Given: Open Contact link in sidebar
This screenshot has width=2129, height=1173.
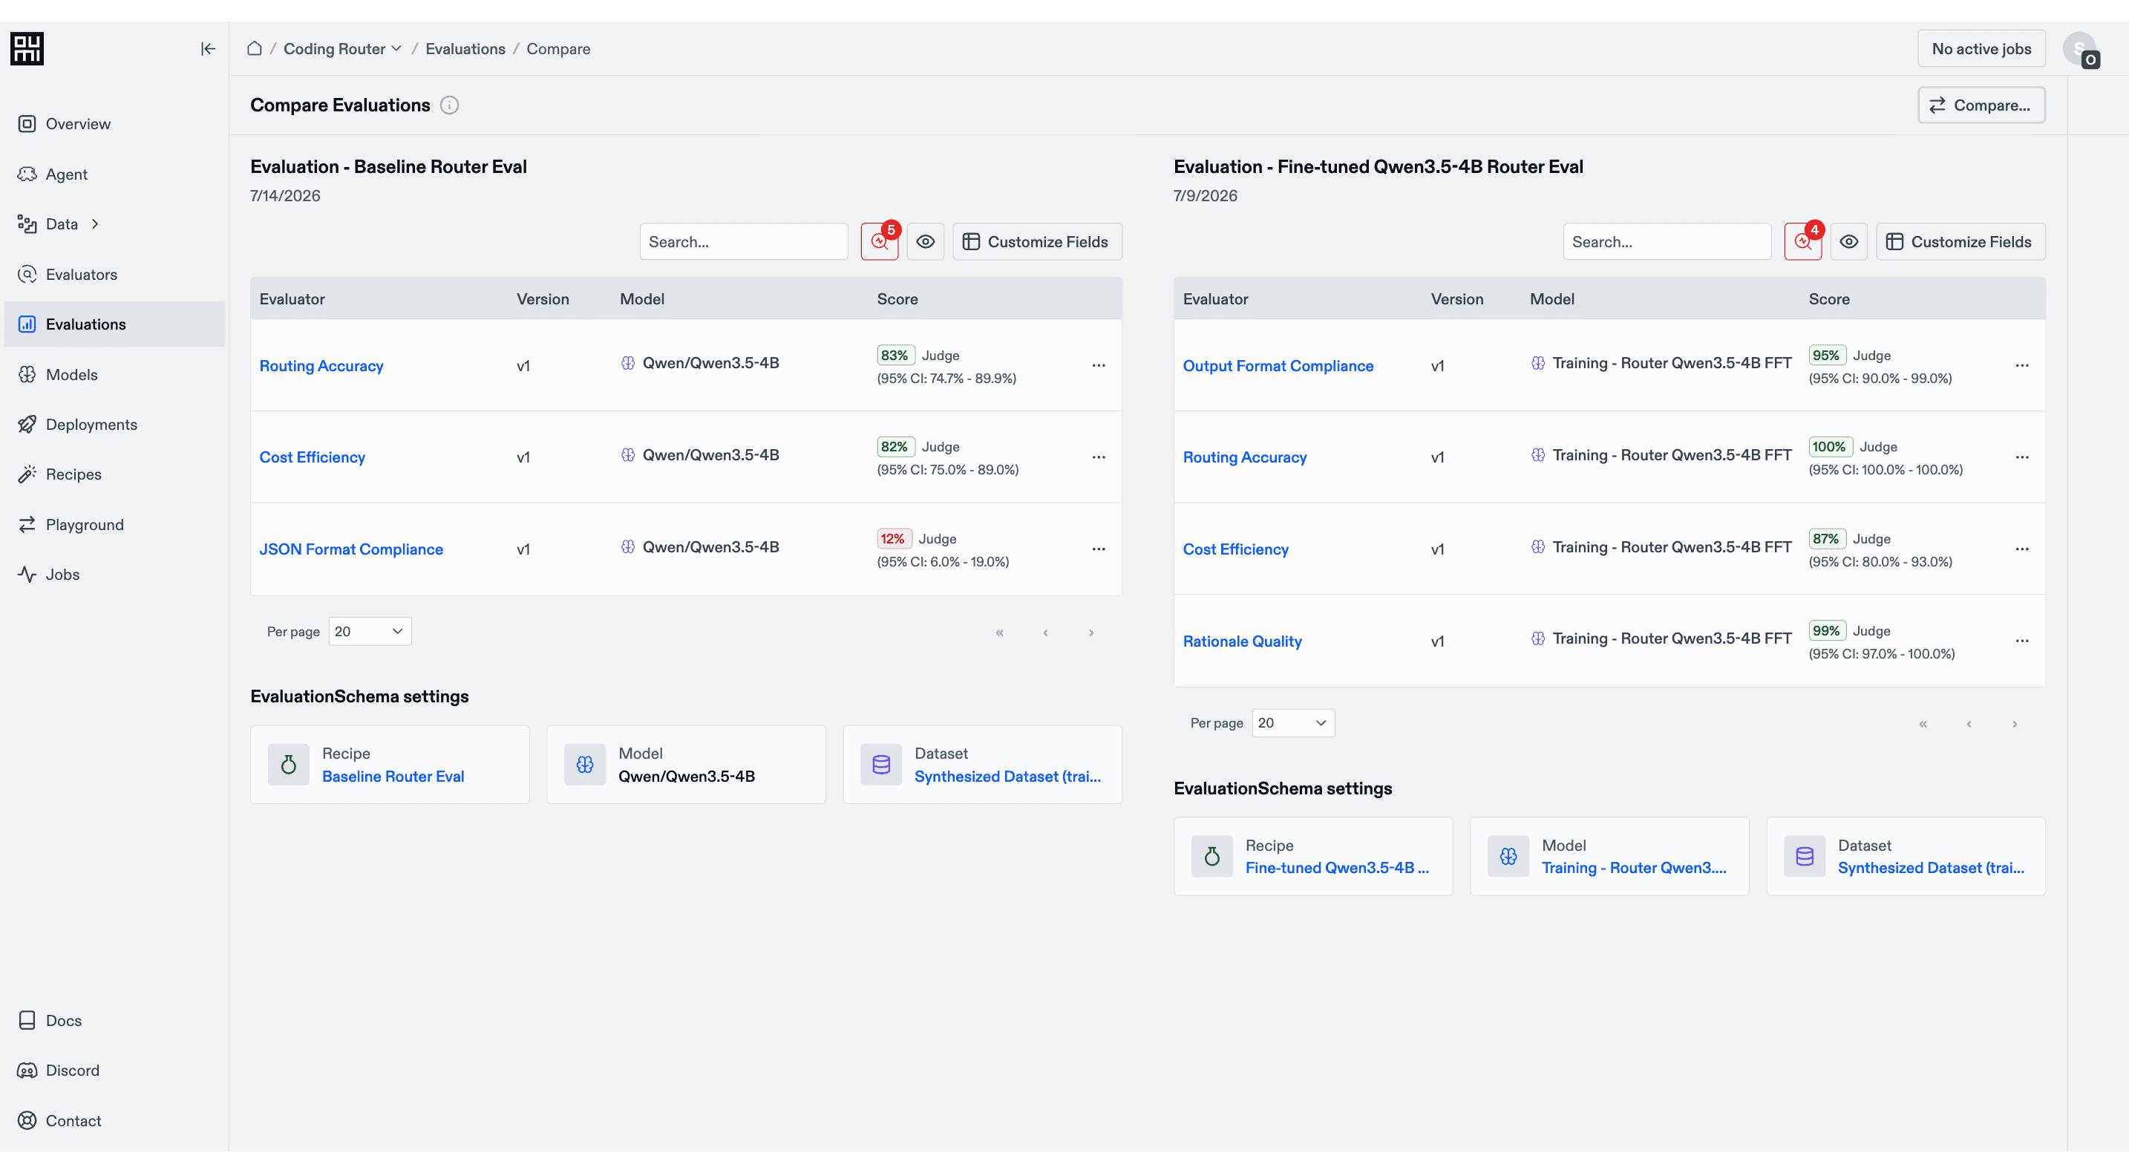Looking at the screenshot, I should point(115,1121).
